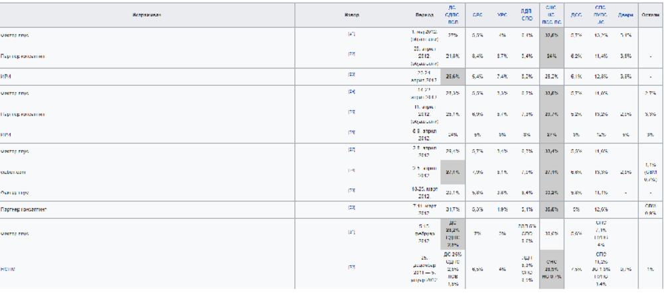
Task: Open the УРС party link in header
Action: pyautogui.click(x=502, y=14)
